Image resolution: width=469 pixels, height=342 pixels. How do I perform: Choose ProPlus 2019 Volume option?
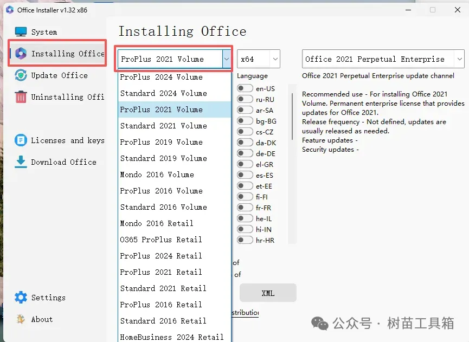pyautogui.click(x=175, y=142)
